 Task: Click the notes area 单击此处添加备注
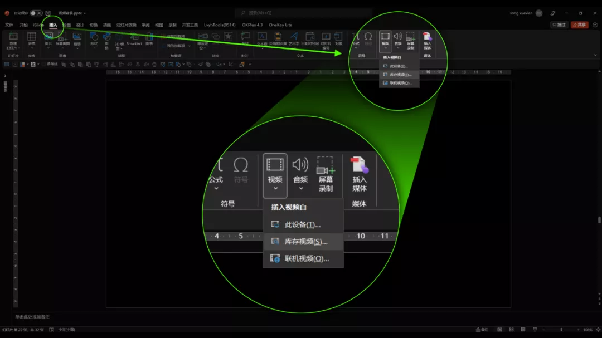click(x=32, y=317)
